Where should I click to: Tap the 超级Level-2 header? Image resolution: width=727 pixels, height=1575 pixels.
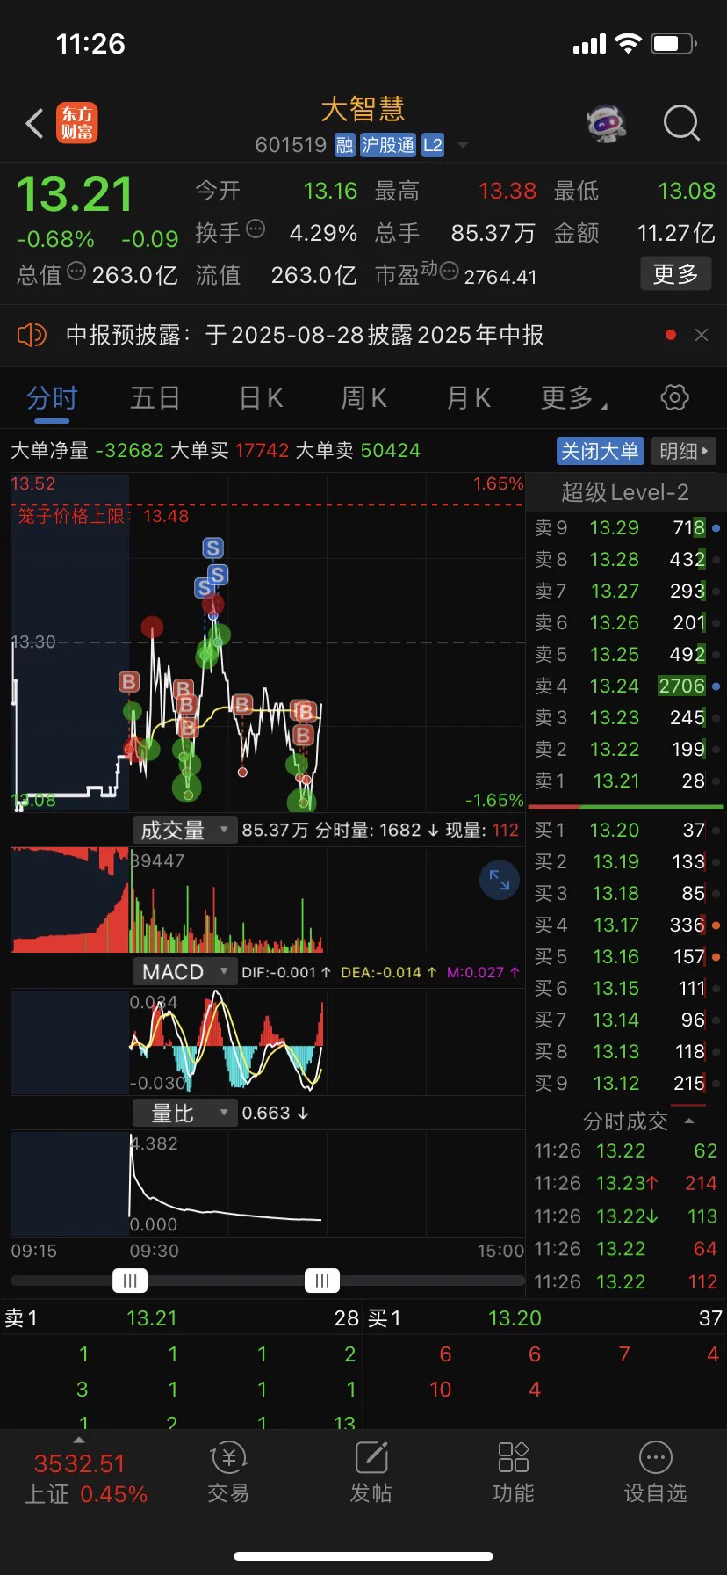tap(624, 492)
